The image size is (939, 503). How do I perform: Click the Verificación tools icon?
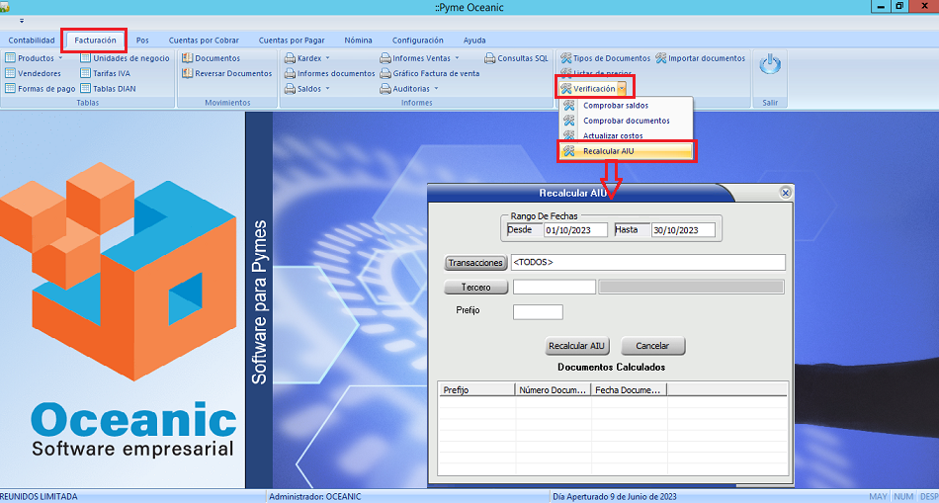[x=566, y=89]
